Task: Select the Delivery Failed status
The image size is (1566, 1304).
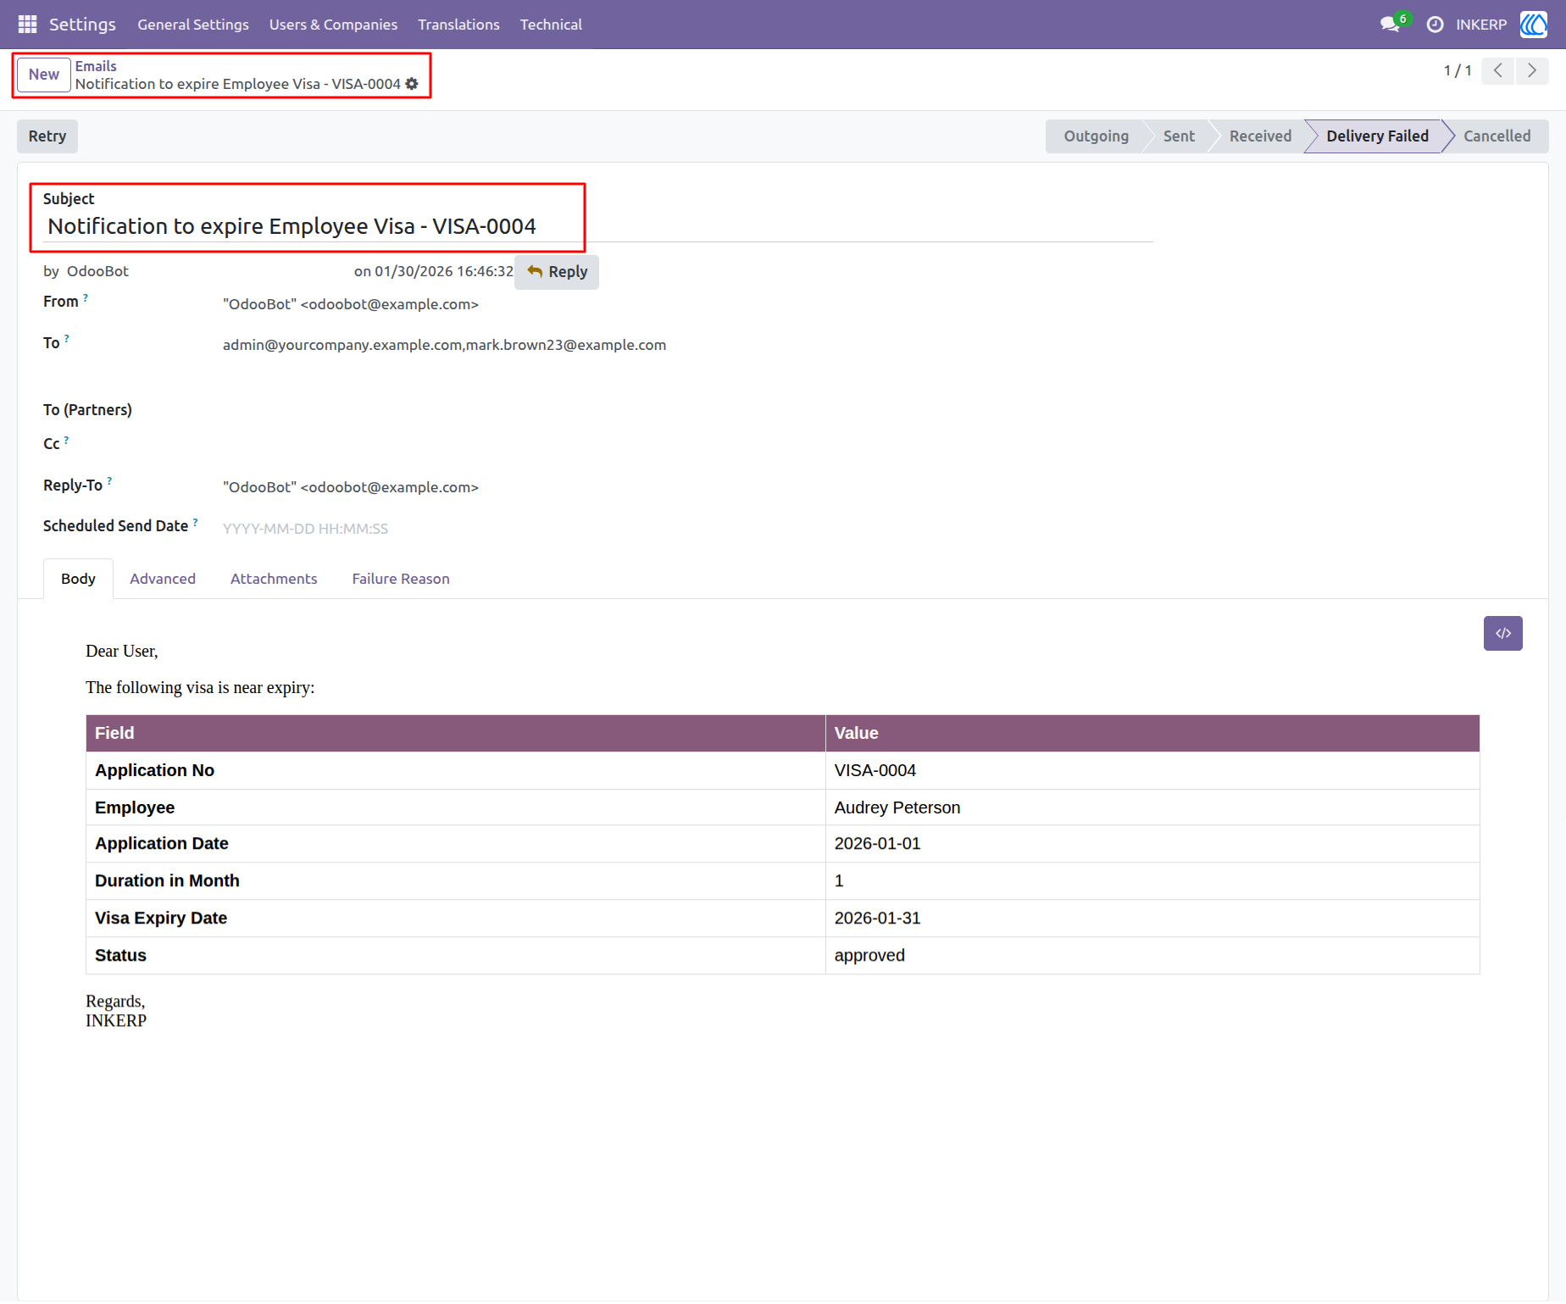Action: 1377,136
